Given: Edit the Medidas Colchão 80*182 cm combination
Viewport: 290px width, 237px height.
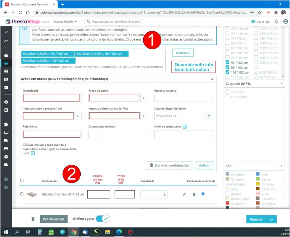Looking at the screenshot, I should coord(184,194).
